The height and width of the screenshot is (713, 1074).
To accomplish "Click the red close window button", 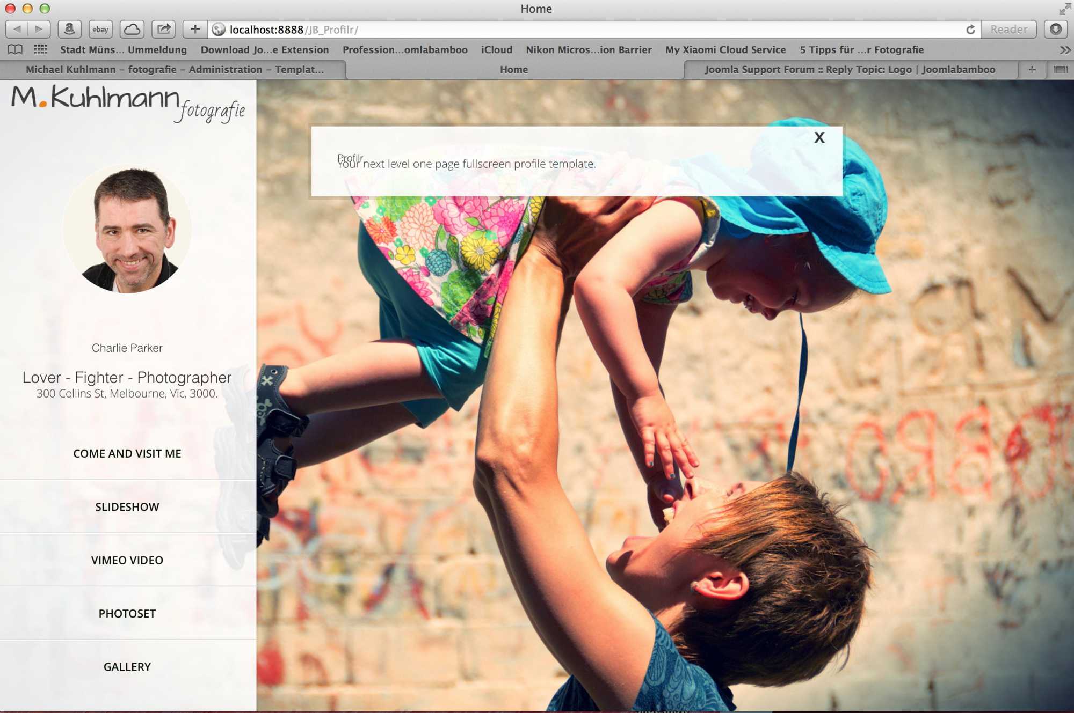I will tap(10, 9).
